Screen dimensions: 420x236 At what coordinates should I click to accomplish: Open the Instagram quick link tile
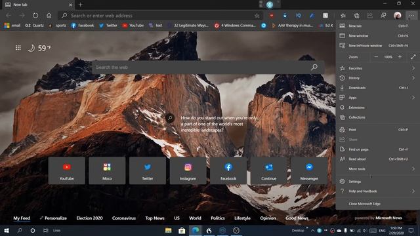pyautogui.click(x=188, y=170)
